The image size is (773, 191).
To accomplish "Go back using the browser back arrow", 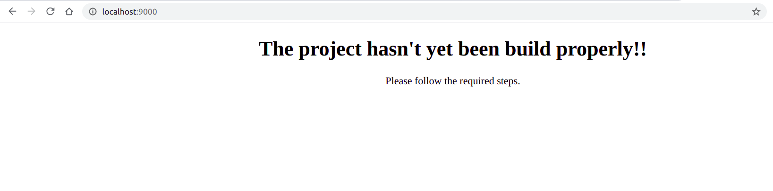I will tap(12, 11).
